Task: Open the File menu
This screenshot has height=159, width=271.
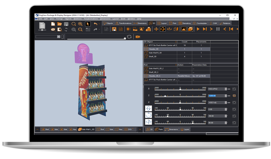Action: pyautogui.click(x=40, y=19)
